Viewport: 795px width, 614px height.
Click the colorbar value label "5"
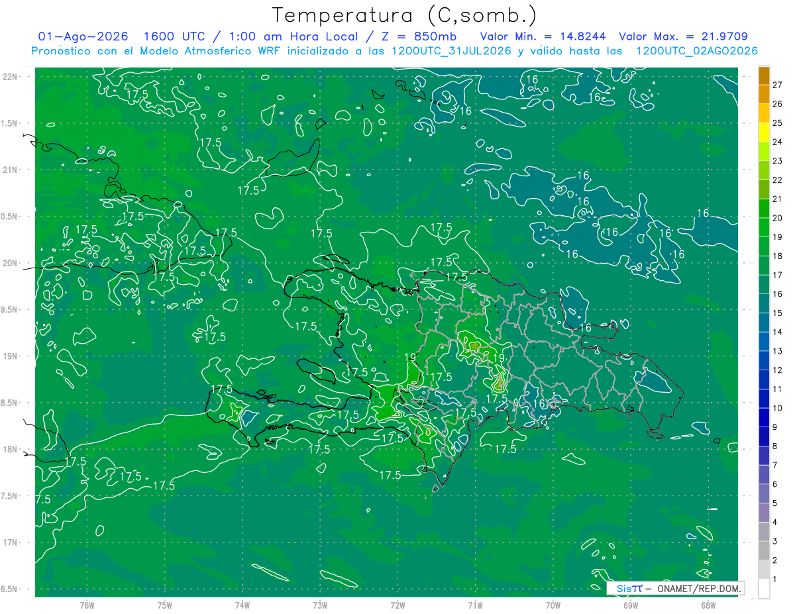775,503
